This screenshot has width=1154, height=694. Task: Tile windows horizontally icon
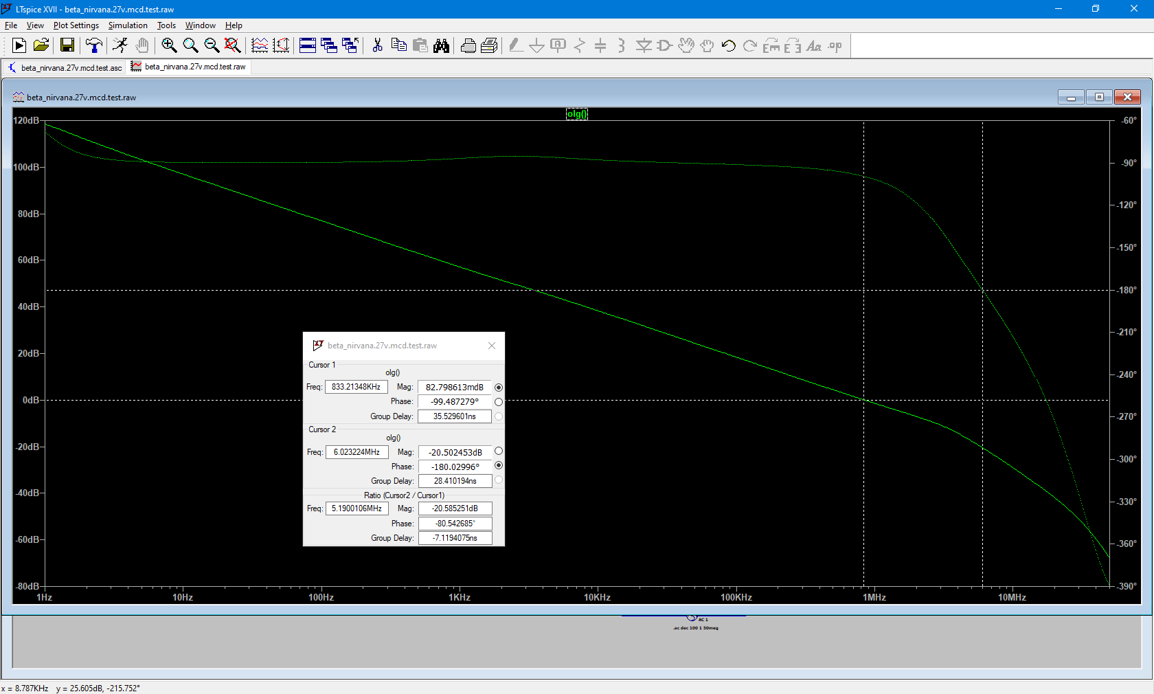[x=308, y=45]
